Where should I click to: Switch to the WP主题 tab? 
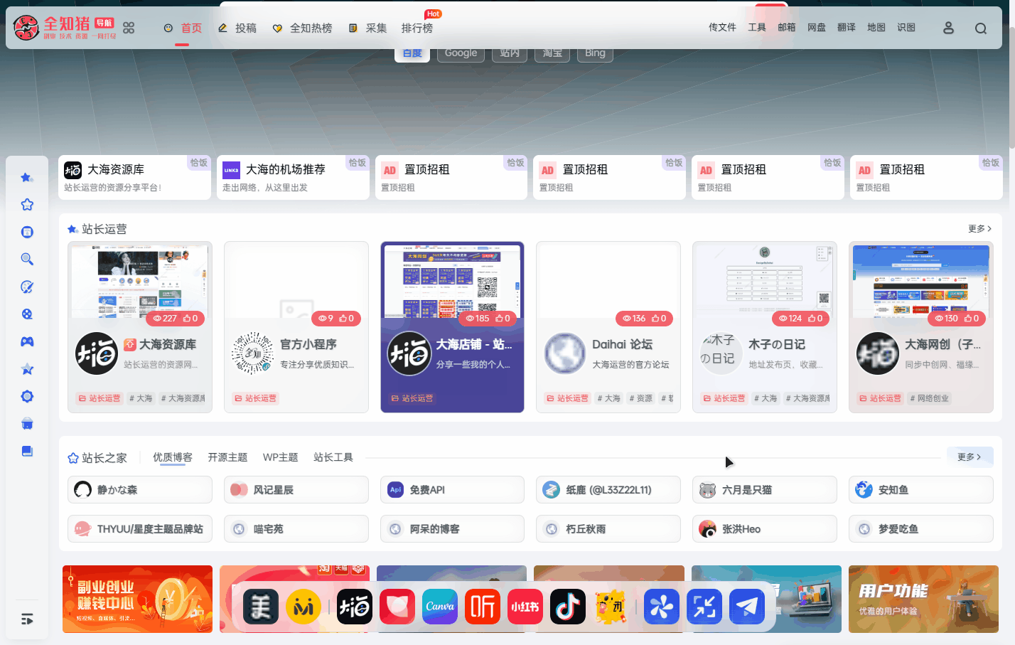click(x=280, y=457)
